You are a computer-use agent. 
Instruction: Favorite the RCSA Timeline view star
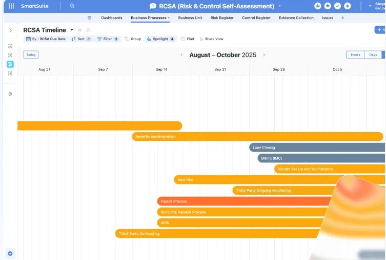point(79,30)
